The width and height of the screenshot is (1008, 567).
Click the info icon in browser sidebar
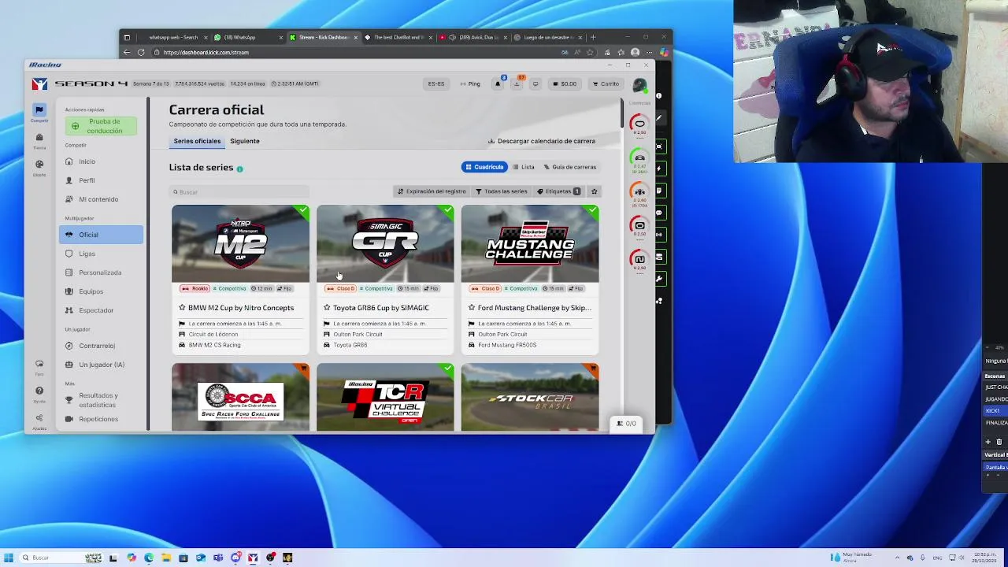[660, 96]
